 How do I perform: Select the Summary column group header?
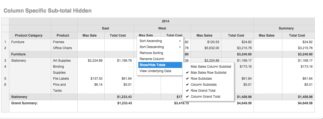click(x=286, y=28)
